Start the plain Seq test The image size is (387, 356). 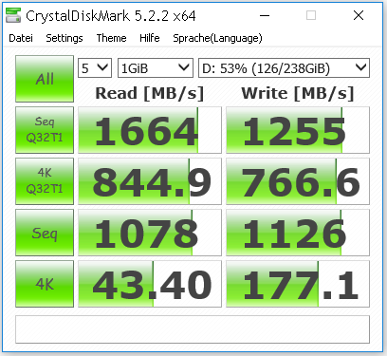tap(45, 233)
